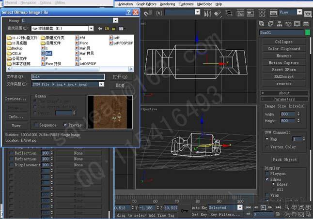This screenshot has width=313, height=219.
Task: Click the Pick Object button
Action: 284,160
